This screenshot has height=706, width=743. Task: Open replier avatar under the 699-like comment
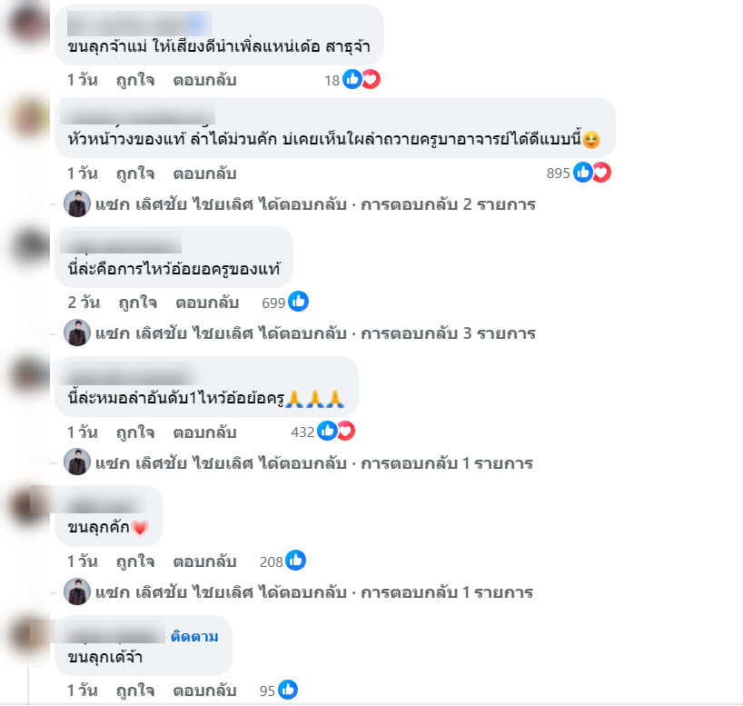[x=77, y=333]
